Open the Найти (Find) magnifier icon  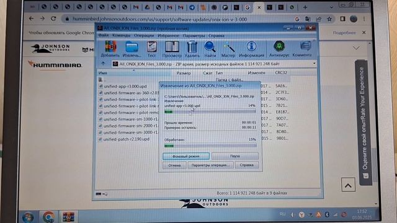pyautogui.click(x=210, y=49)
